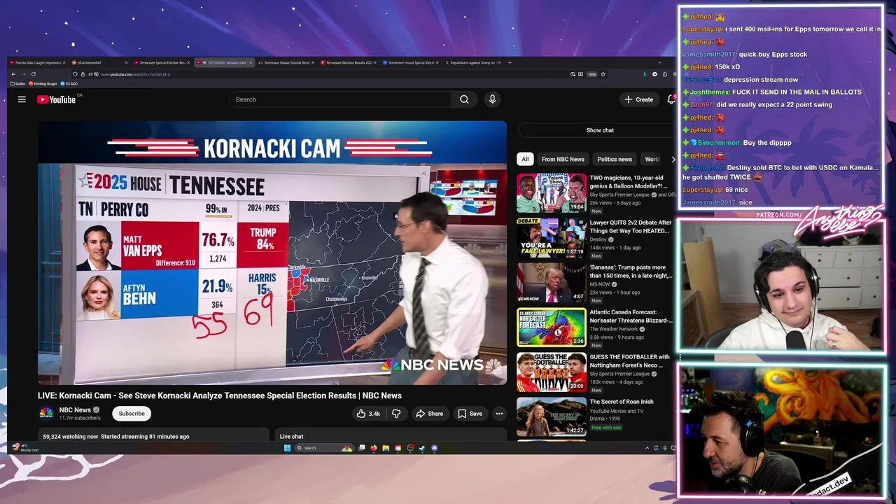Select the World chip
This screenshot has width=896, height=504.
pos(652,159)
